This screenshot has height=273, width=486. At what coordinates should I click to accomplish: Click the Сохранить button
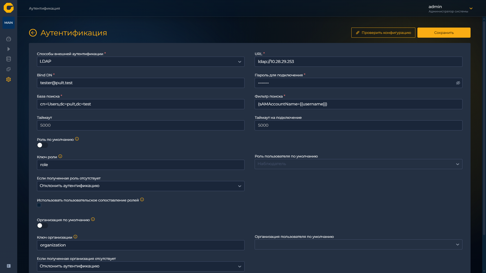444,33
